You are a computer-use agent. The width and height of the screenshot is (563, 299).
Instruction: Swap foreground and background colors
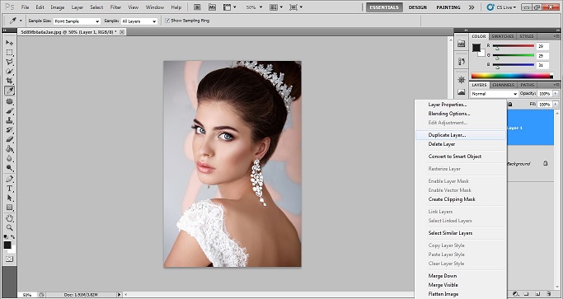click(x=12, y=237)
